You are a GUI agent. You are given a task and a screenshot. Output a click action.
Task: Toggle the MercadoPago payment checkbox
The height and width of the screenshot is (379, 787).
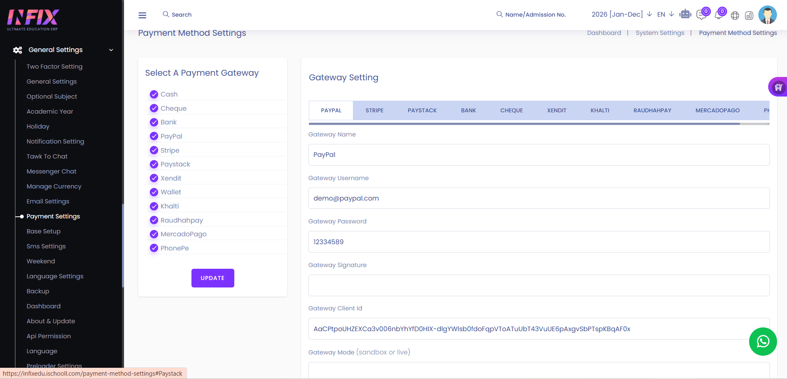[154, 234]
